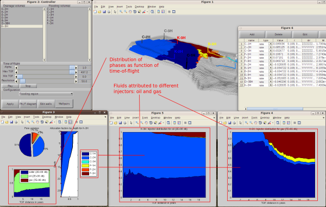Click the Max TOF slider handle

[x=72, y=72]
